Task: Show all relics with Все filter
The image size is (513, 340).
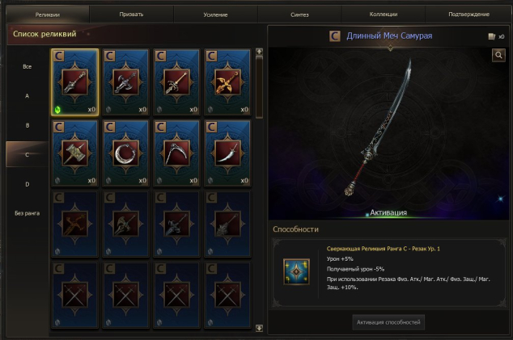Action: pyautogui.click(x=28, y=67)
